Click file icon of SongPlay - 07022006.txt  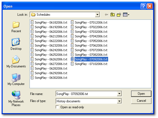[72, 27]
